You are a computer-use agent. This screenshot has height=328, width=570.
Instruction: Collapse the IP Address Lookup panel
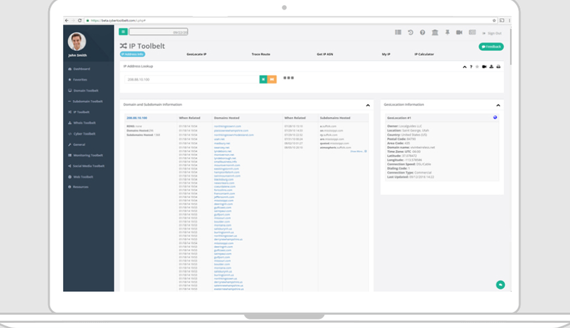465,67
